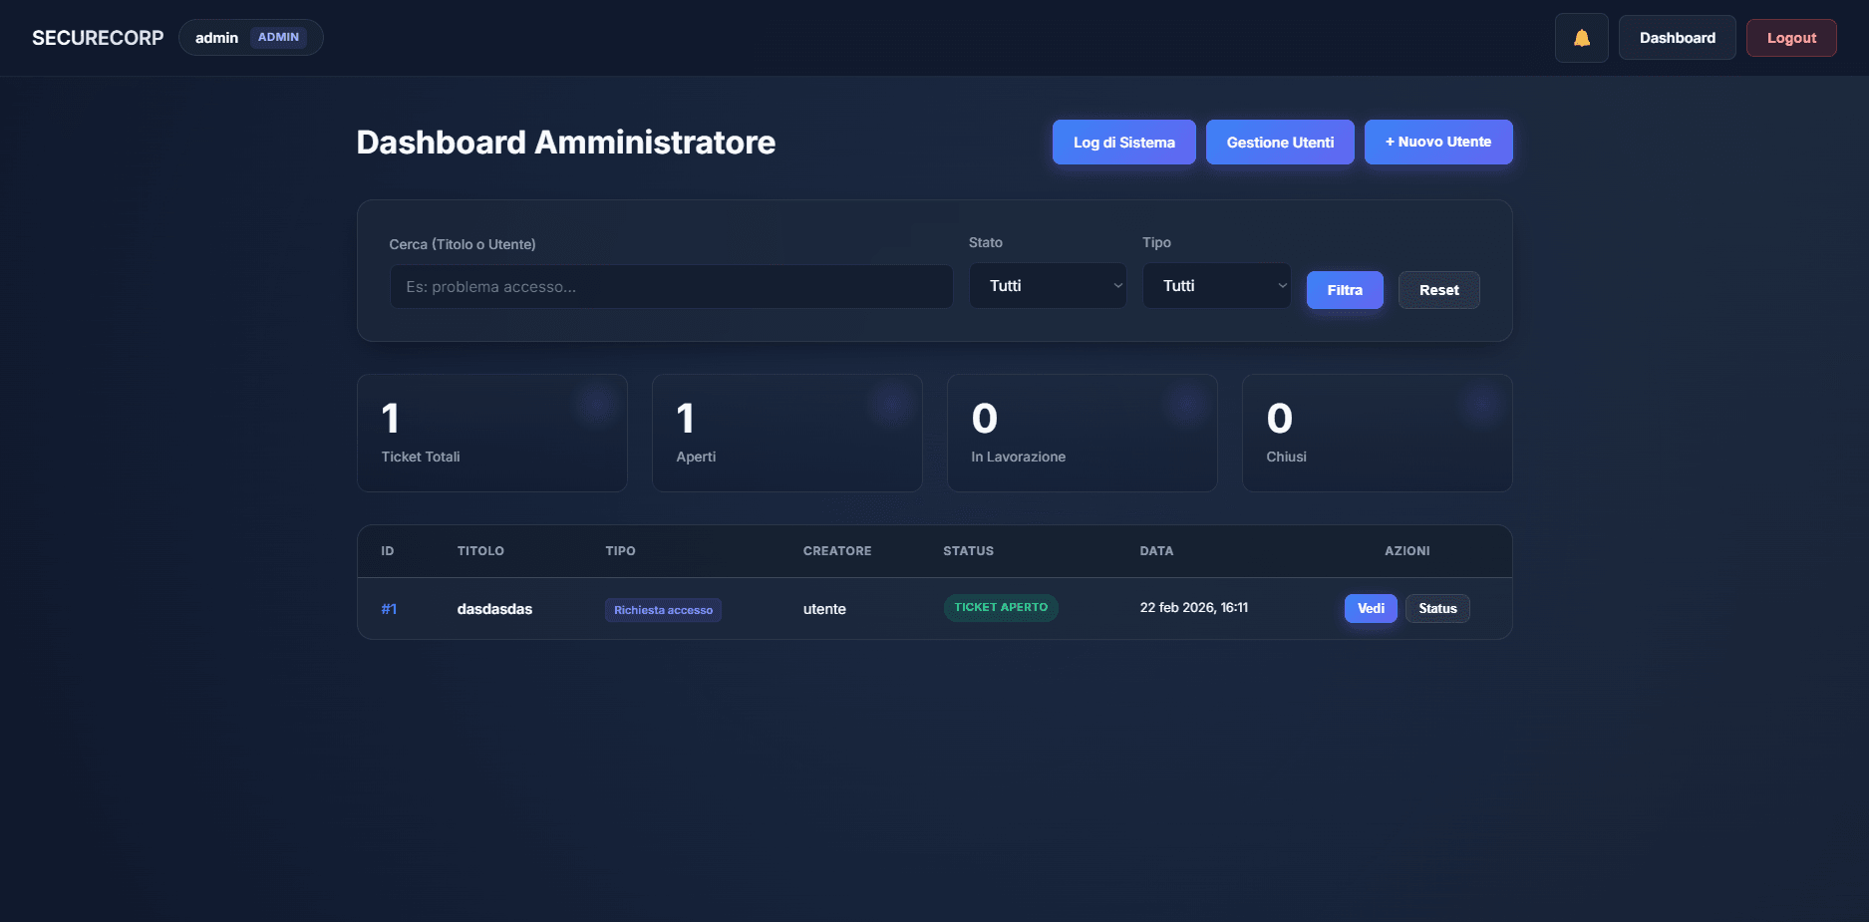Click the Richiesta accesso type badge
The height and width of the screenshot is (922, 1869).
663,610
